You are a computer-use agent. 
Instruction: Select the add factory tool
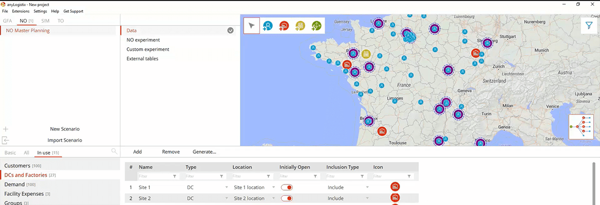pos(300,26)
